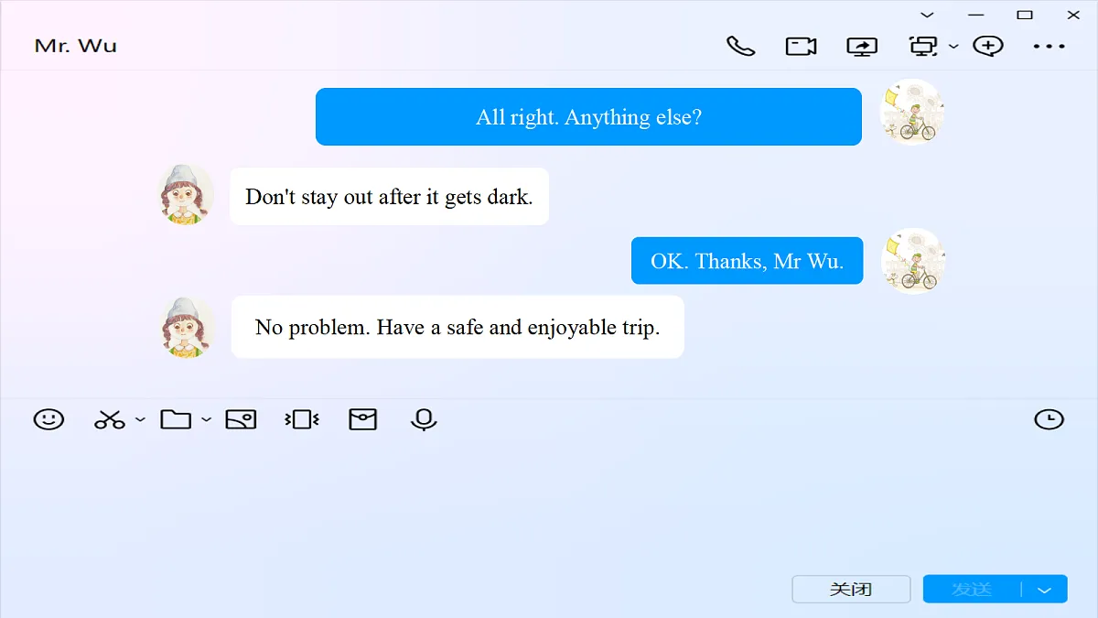The height and width of the screenshot is (618, 1098).
Task: Click the 关闭 close button
Action: click(851, 589)
